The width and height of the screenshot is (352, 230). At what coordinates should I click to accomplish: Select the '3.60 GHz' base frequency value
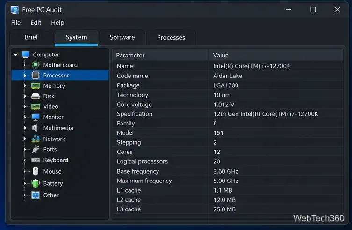(226, 171)
